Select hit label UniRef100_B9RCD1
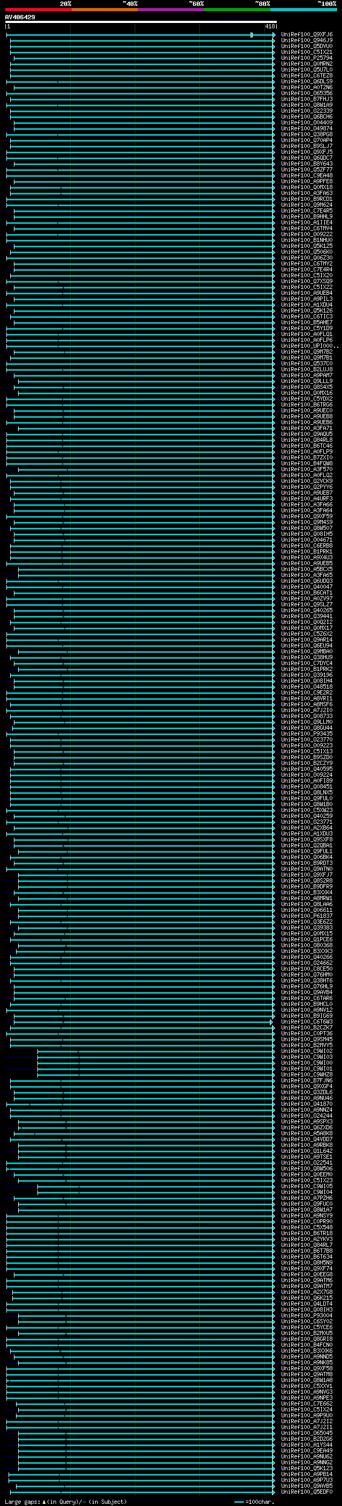This screenshot has width=342, height=1506. (307, 199)
